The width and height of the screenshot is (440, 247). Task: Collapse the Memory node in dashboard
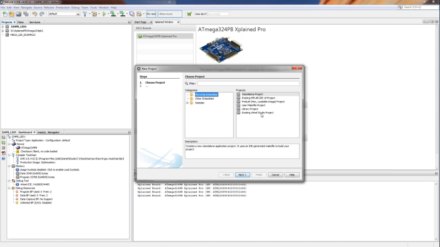pos(9,166)
